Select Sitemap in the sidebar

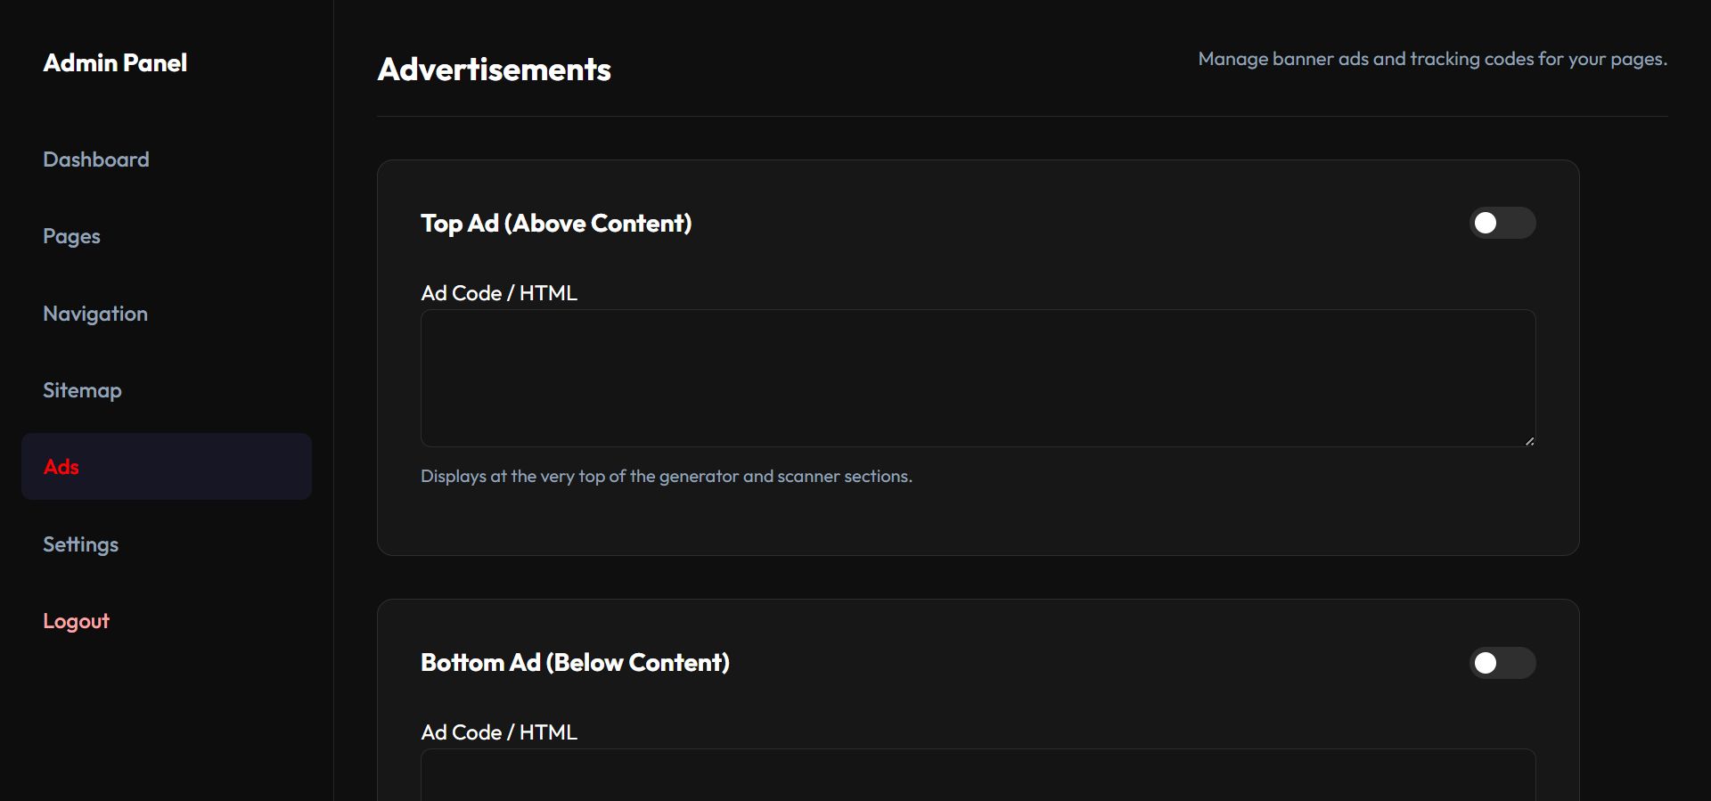(x=82, y=390)
